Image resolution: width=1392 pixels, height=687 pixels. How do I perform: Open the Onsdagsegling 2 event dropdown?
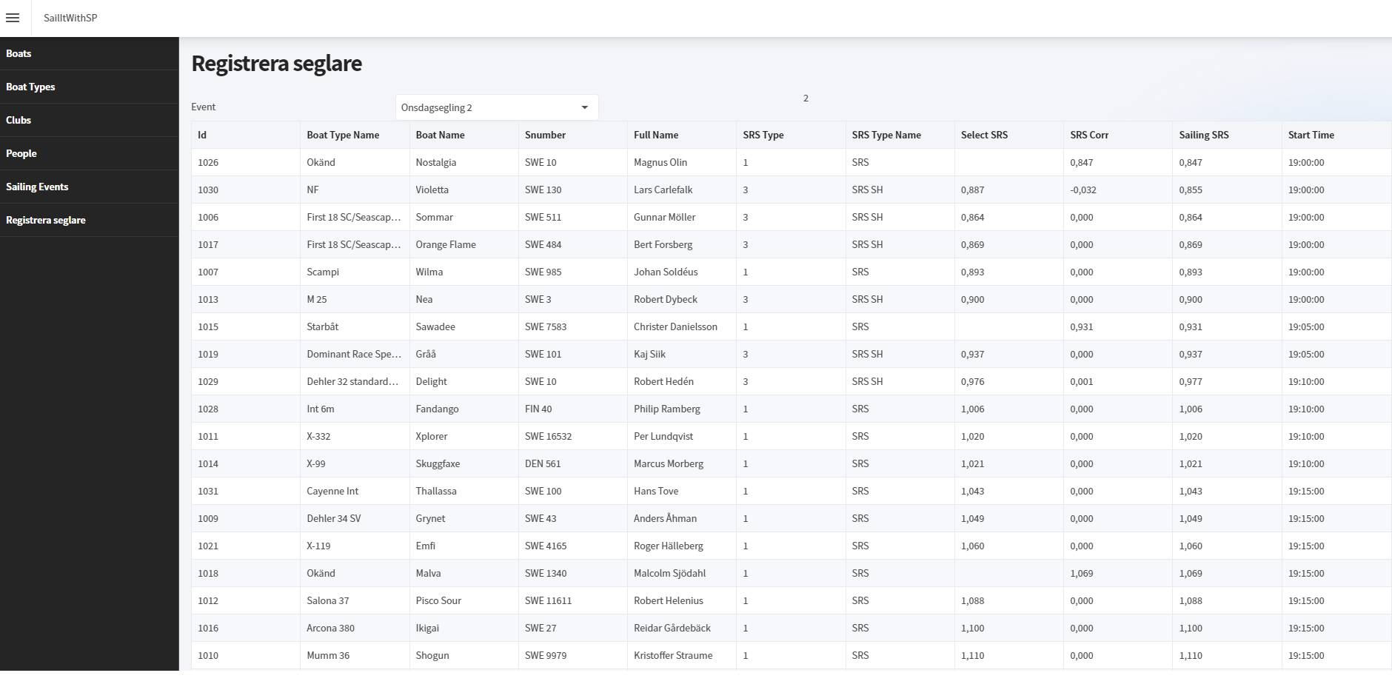[x=497, y=107]
